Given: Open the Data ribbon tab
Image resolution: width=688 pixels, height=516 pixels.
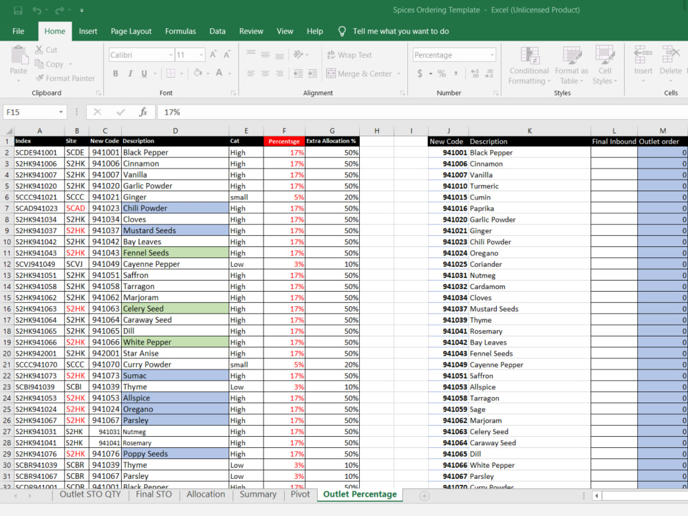Looking at the screenshot, I should (x=217, y=31).
